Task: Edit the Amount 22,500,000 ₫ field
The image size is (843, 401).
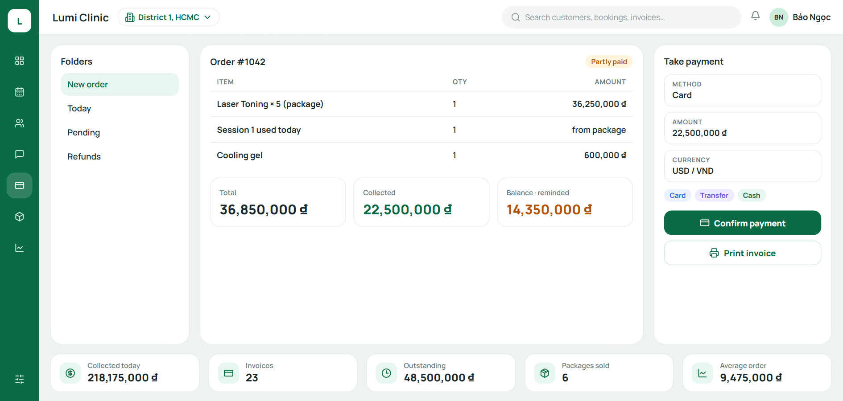Action: click(x=742, y=128)
